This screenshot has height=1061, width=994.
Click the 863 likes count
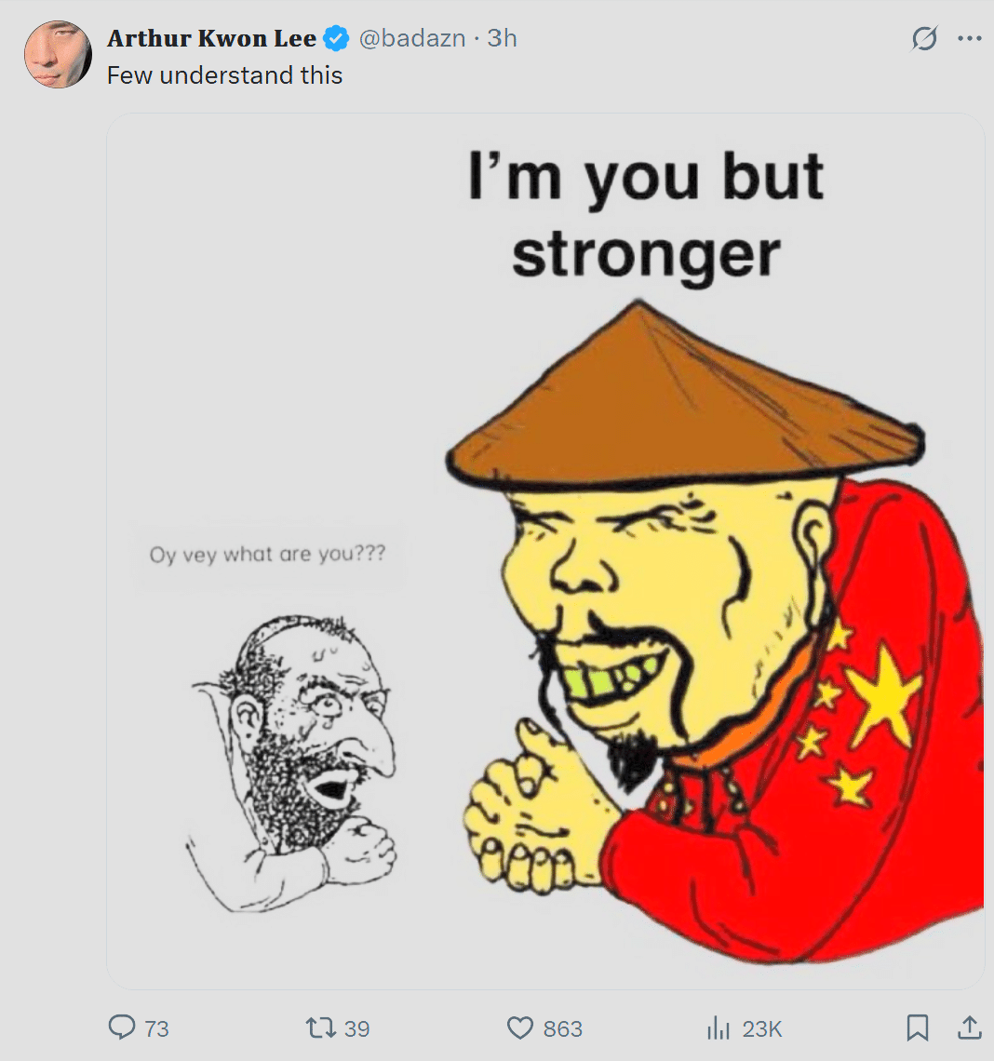coord(562,1028)
